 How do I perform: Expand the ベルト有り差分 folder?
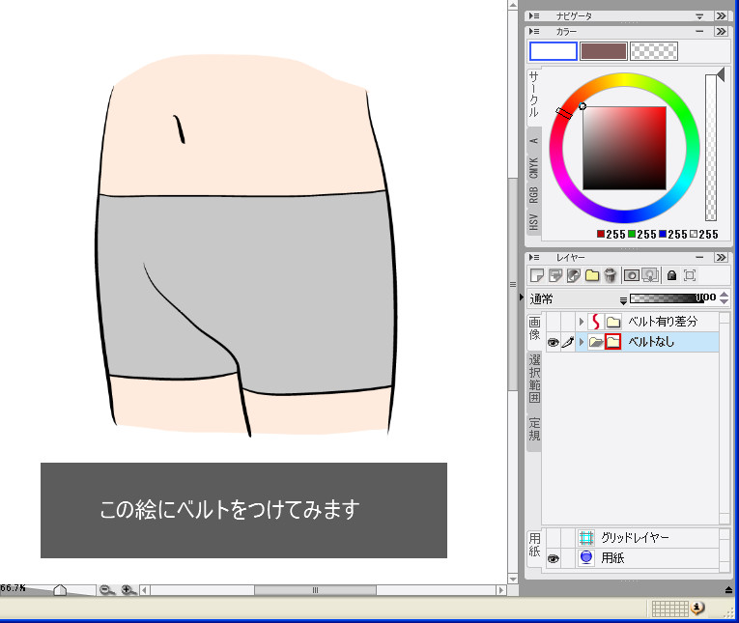coord(582,322)
